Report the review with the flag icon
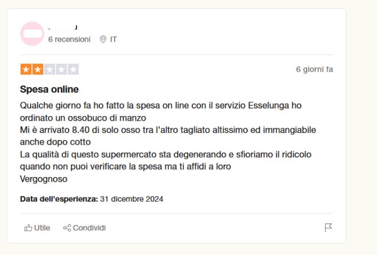The height and width of the screenshot is (255, 377). tap(329, 228)
